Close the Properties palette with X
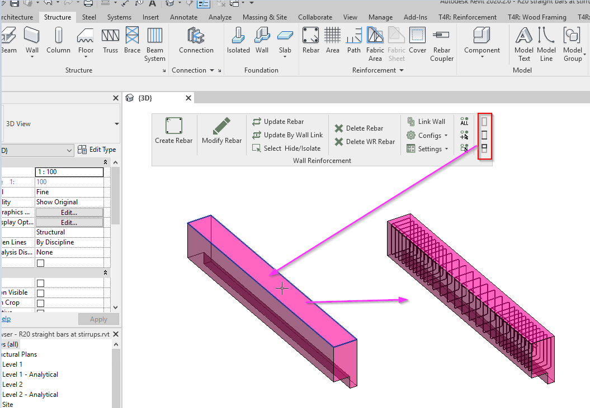Viewport: 590px width, 408px height. point(116,98)
